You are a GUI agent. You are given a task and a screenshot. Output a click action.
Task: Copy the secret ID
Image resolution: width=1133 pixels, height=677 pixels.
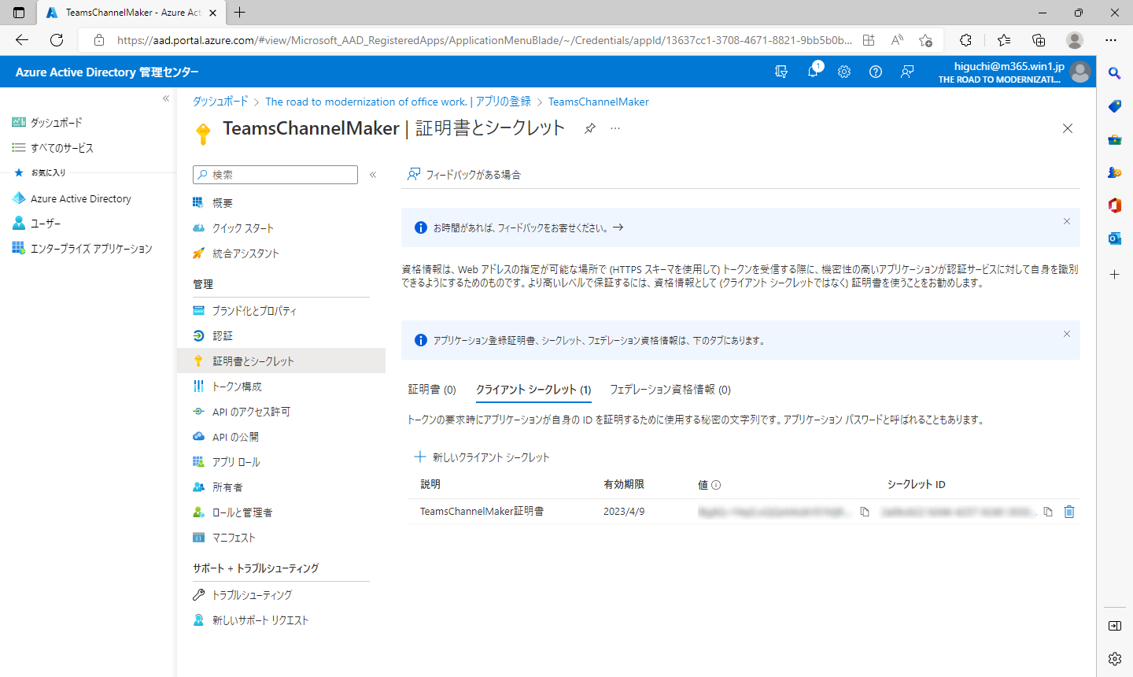tap(1048, 512)
